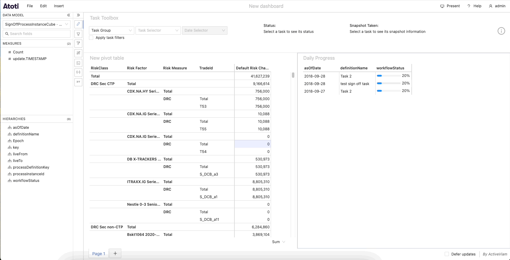Click the search magnifier icon

7,34
